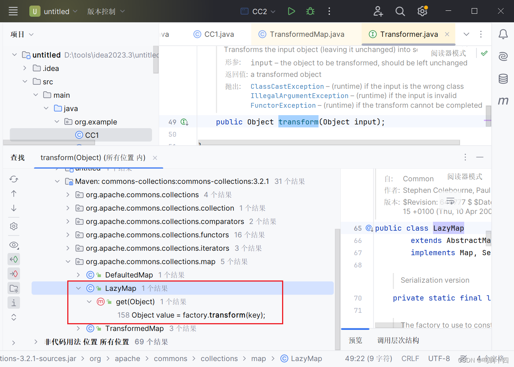Toggle show write access filter
514x367 pixels.
(14, 274)
